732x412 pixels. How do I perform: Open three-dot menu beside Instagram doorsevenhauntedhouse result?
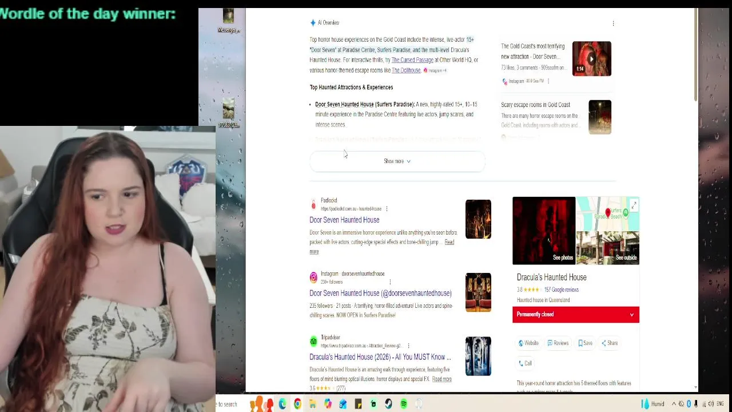(x=390, y=282)
